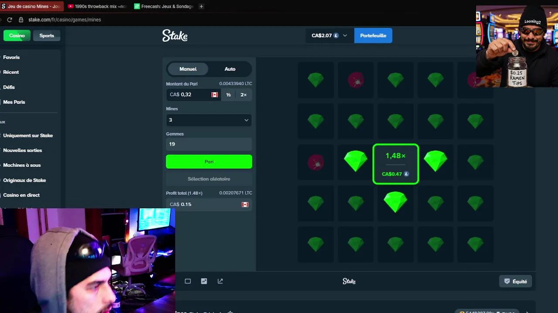The height and width of the screenshot is (313, 558).
Task: Click the Montant du Pari amount field
Action: tap(193, 95)
